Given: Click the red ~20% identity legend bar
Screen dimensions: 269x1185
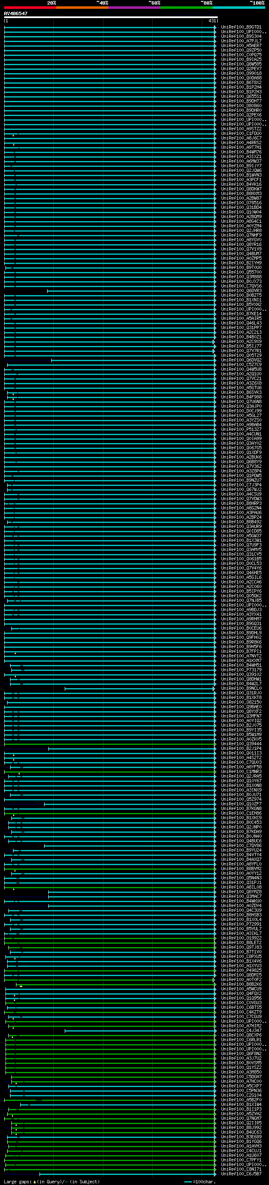Looking at the screenshot, I should [x=30, y=8].
